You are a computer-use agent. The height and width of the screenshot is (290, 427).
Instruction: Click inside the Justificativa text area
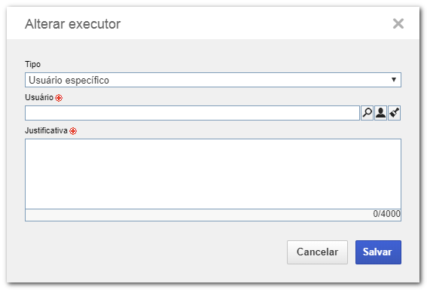click(213, 174)
